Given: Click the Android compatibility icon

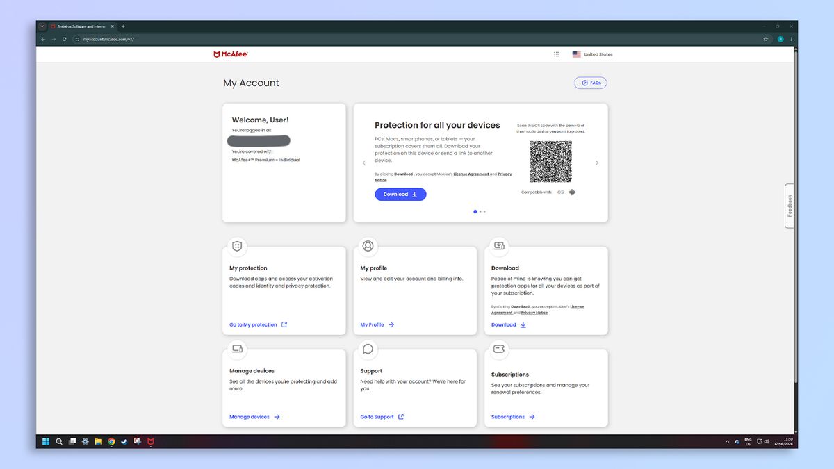Looking at the screenshot, I should (x=572, y=192).
